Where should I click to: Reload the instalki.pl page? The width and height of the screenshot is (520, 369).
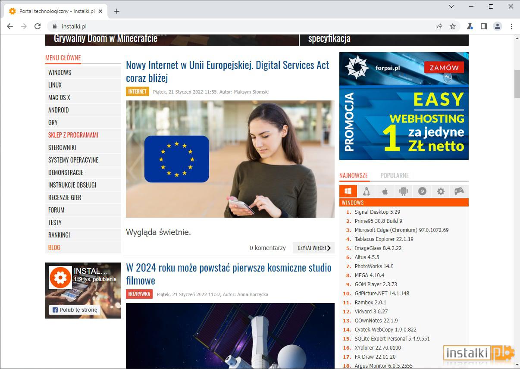coord(38,26)
